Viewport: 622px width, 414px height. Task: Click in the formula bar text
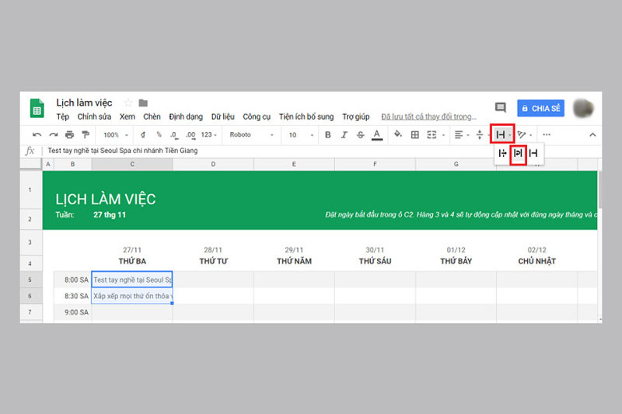point(123,151)
